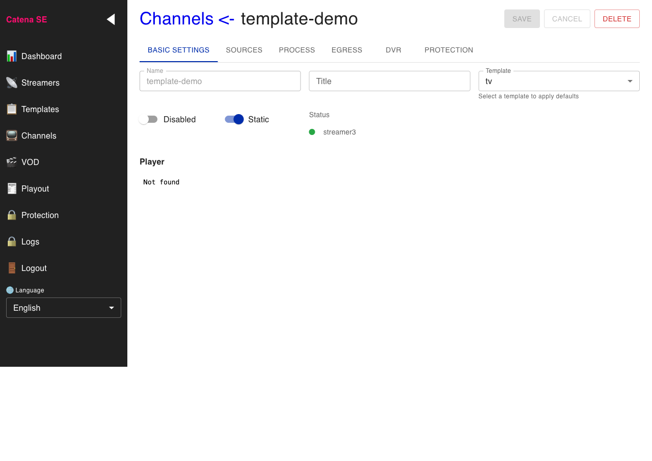
Task: Collapse the sidebar with the arrow control
Action: click(111, 19)
